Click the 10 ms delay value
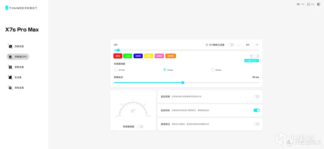The image size is (324, 149). [255, 77]
